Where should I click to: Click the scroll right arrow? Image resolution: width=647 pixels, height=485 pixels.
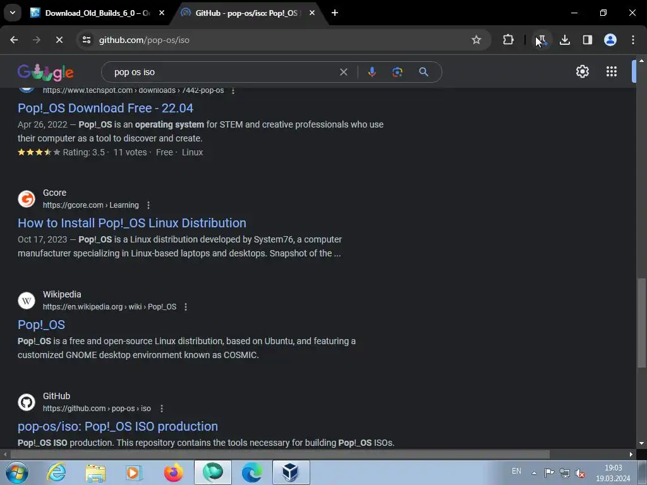pyautogui.click(x=631, y=454)
